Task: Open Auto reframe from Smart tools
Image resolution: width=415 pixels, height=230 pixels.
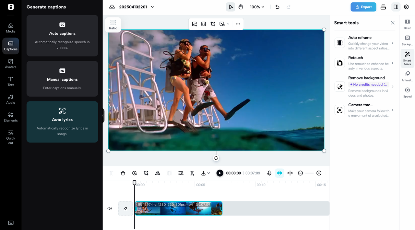Action: (365, 43)
